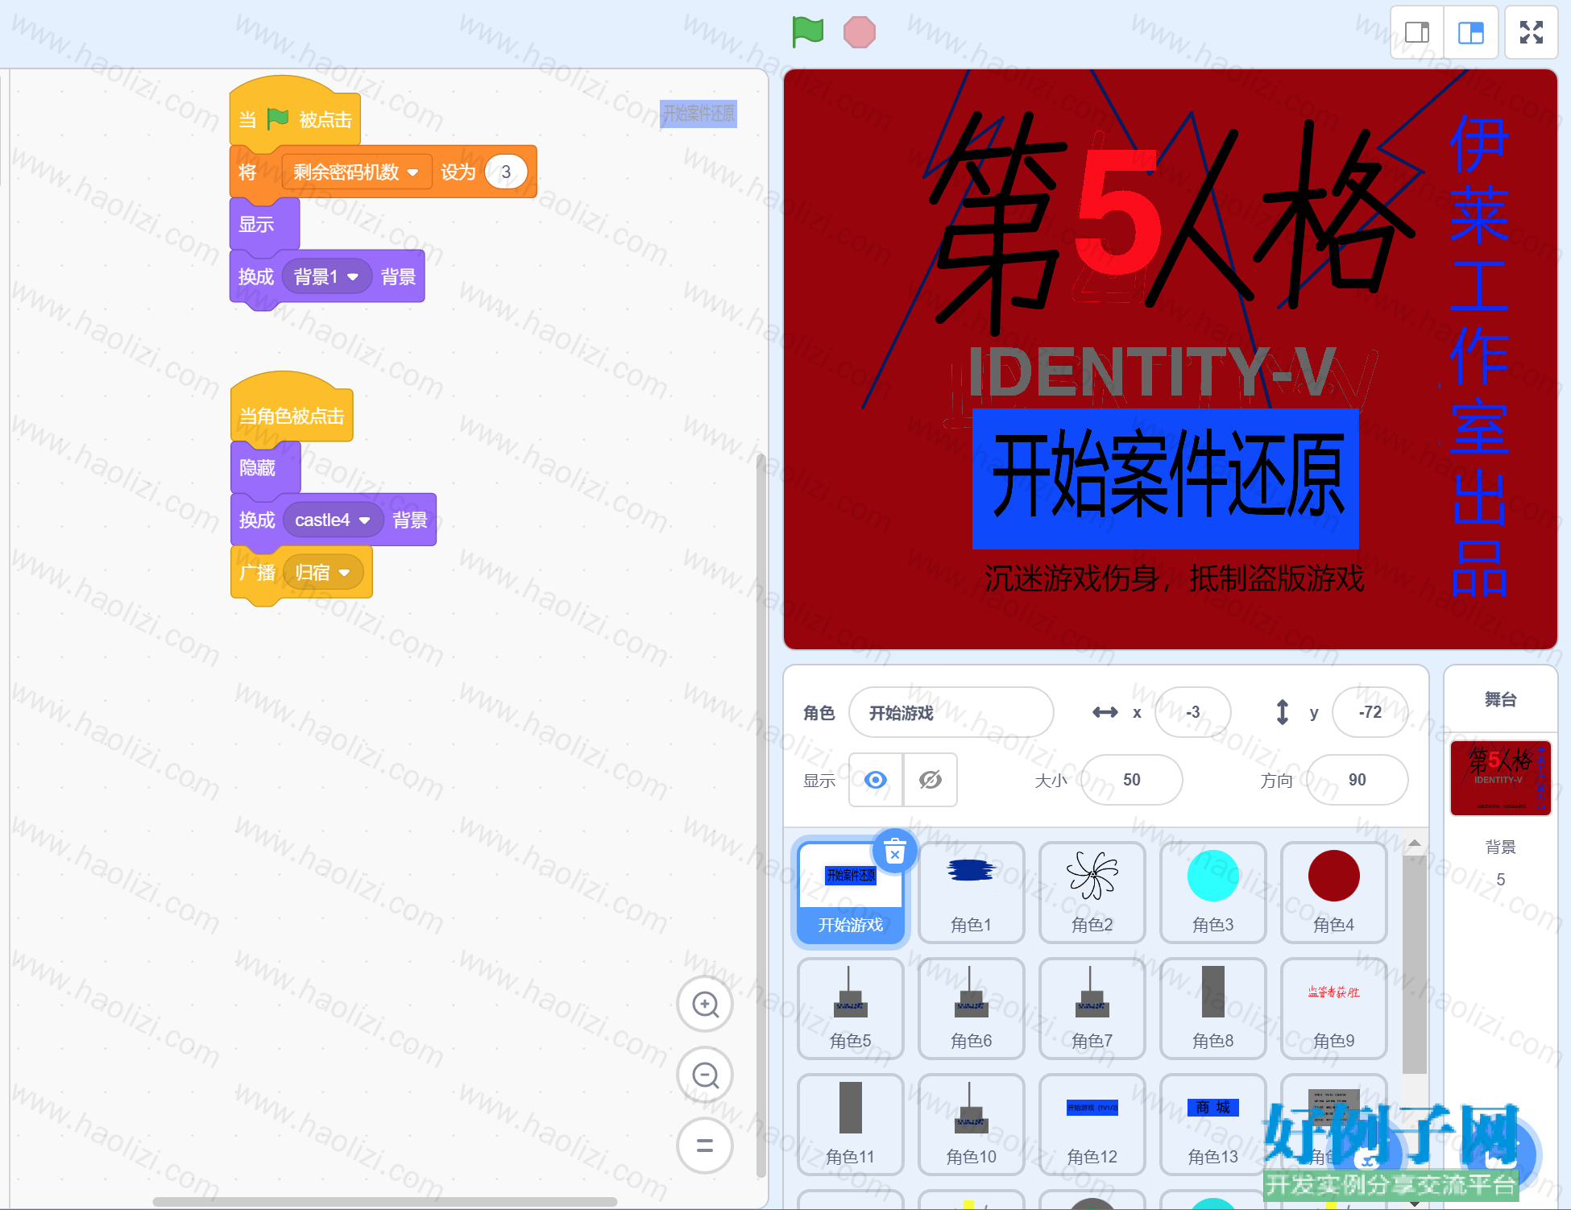
Task: Reset workspace zoom to default
Action: [x=705, y=1146]
